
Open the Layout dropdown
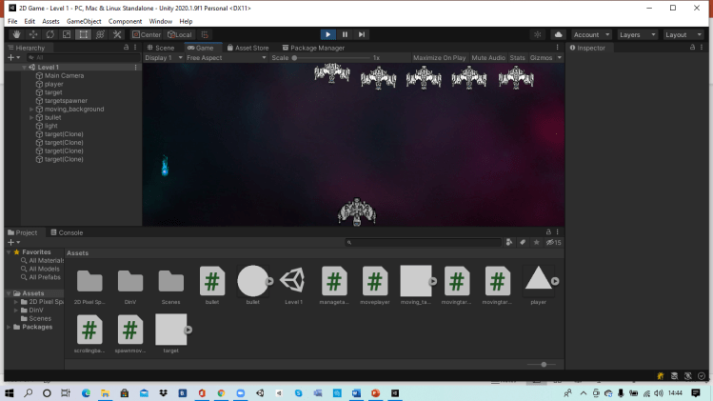pos(683,34)
